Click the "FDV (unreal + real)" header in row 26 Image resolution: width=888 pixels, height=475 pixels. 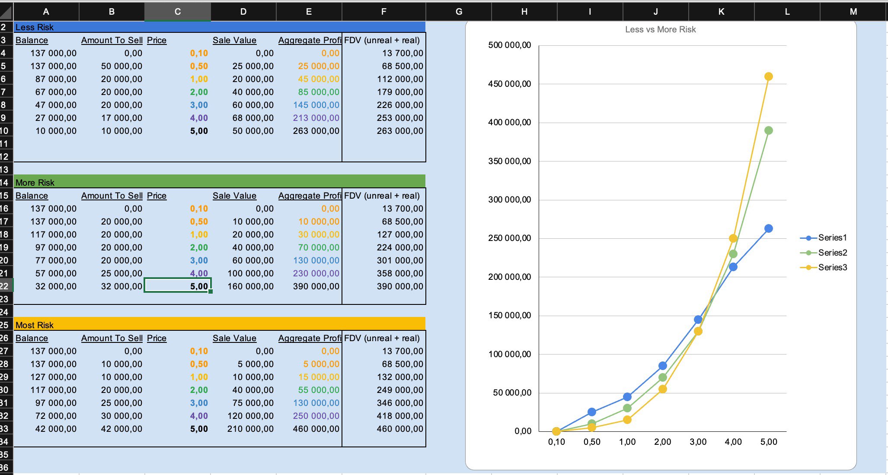tap(382, 338)
